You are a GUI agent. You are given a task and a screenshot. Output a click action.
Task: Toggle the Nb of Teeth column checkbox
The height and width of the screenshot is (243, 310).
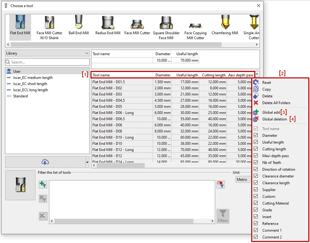[256, 163]
